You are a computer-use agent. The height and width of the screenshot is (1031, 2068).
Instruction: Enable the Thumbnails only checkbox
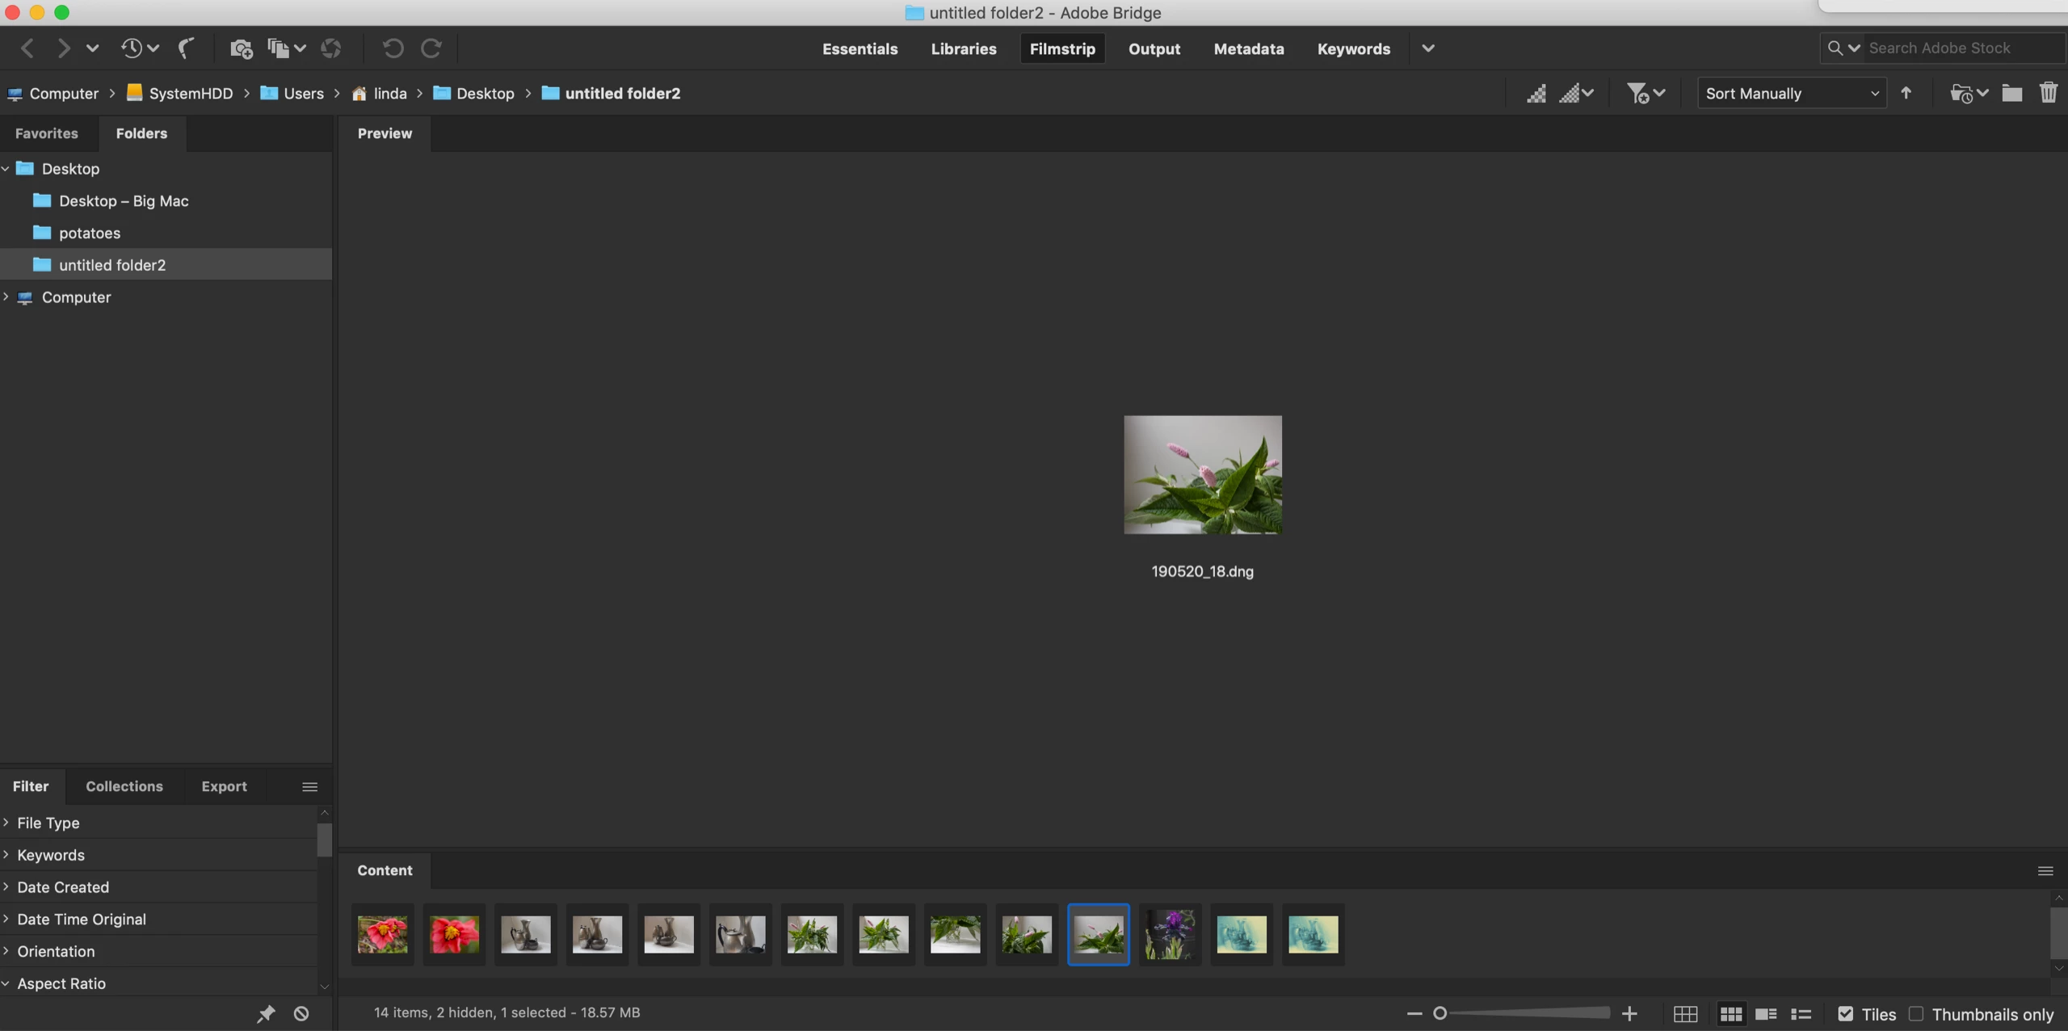(1916, 1014)
